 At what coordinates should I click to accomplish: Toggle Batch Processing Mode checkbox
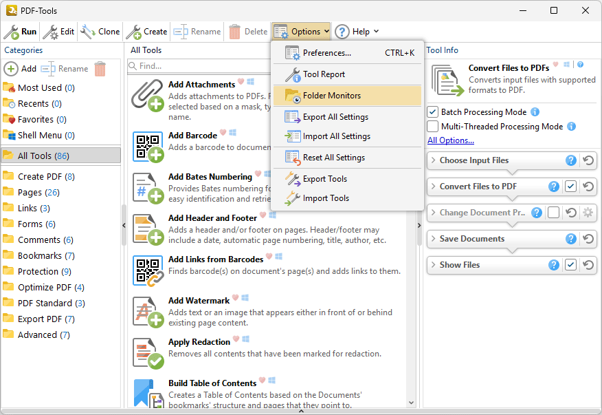tap(433, 112)
